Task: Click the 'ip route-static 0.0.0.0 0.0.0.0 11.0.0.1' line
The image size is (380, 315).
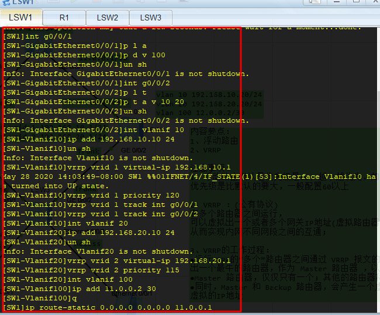Action: (108, 307)
